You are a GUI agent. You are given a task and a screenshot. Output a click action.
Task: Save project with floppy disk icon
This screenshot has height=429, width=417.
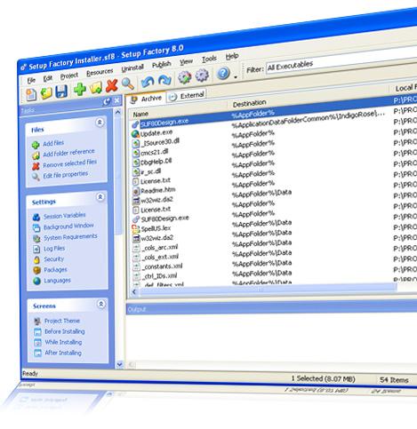point(61,91)
